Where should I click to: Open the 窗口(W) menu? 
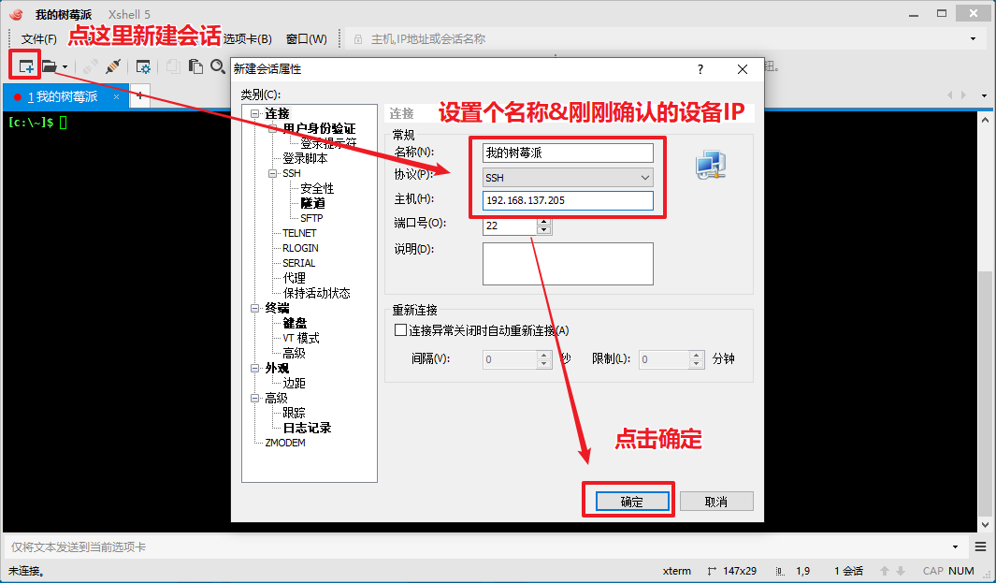click(x=307, y=39)
